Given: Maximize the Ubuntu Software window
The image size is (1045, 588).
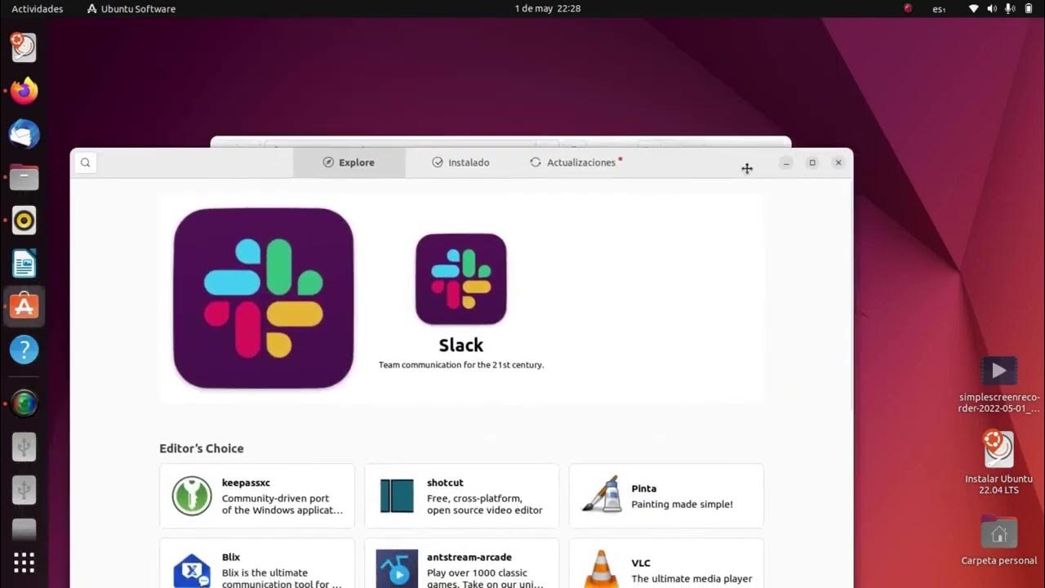Looking at the screenshot, I should pos(812,163).
